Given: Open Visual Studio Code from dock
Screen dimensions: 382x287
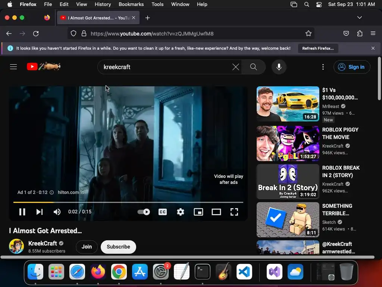Looking at the screenshot, I should (x=244, y=272).
